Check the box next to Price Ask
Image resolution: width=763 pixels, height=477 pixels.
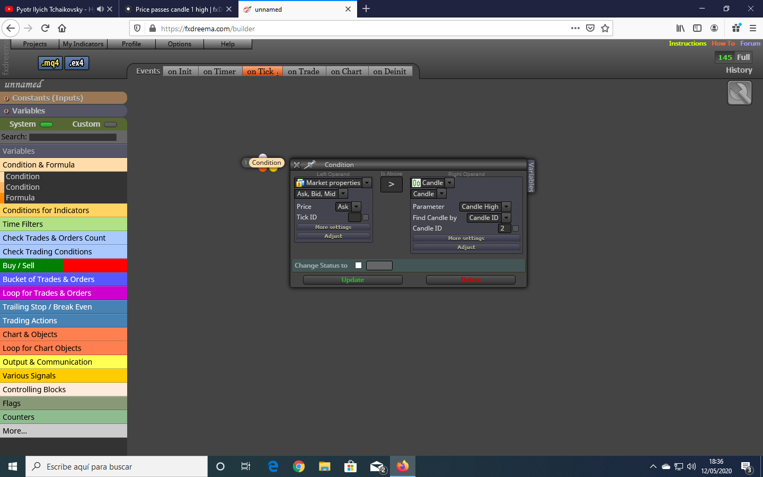(x=366, y=207)
